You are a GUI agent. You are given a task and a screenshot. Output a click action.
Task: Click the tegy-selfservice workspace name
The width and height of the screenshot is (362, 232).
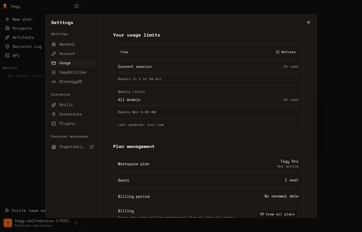pyautogui.click(x=42, y=221)
